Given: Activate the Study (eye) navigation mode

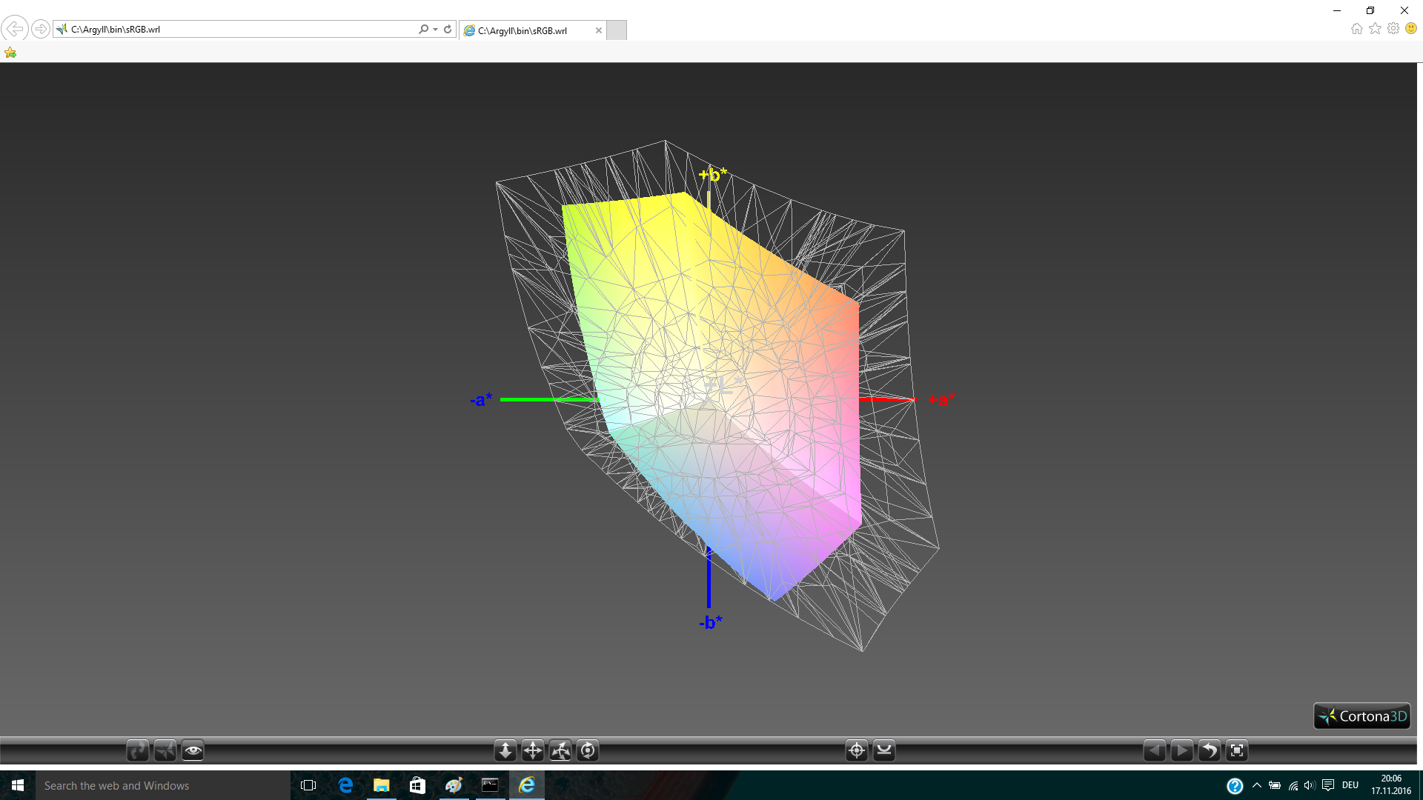Looking at the screenshot, I should (193, 751).
